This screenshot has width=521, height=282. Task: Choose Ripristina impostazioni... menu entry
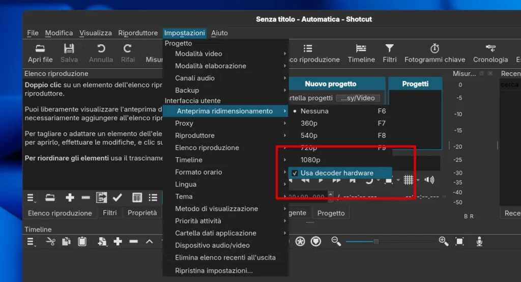(x=225, y=271)
